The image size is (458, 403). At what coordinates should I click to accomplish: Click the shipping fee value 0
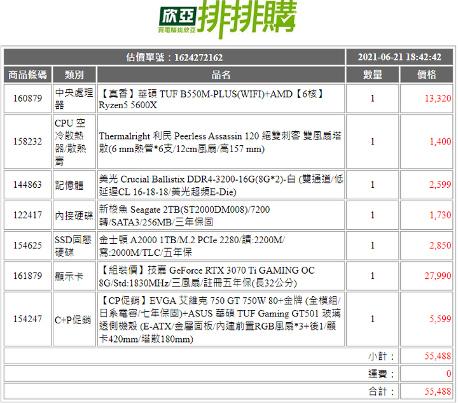pyautogui.click(x=448, y=374)
